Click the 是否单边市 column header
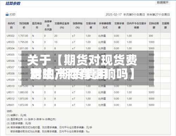The image size is (176, 136). point(37,25)
